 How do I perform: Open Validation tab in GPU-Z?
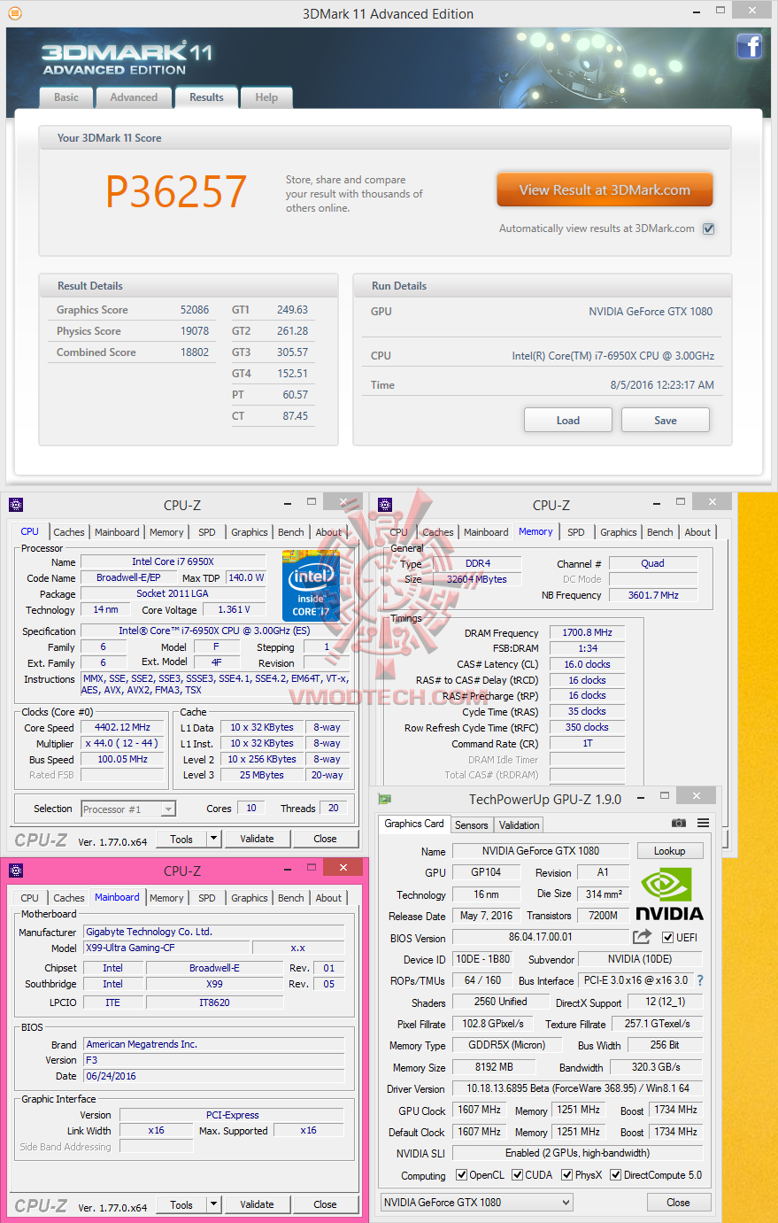pos(519,824)
